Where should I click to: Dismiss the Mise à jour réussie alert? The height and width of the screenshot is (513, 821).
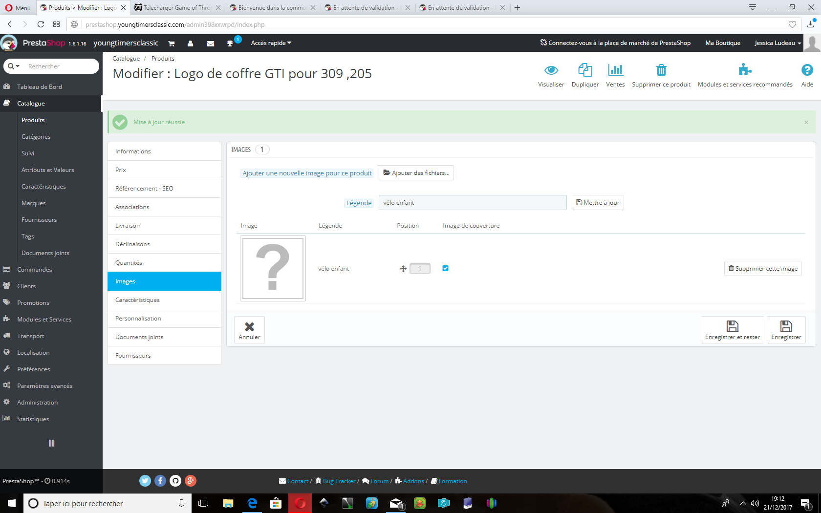[x=806, y=122]
